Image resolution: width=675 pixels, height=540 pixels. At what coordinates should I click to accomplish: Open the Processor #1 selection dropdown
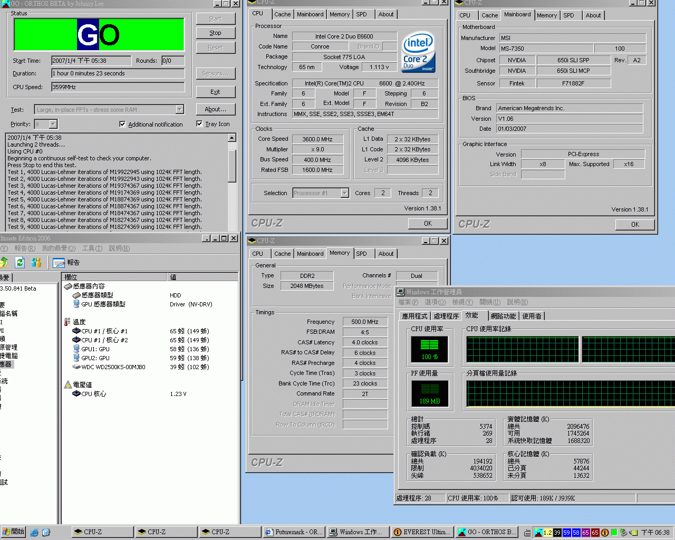(x=344, y=193)
